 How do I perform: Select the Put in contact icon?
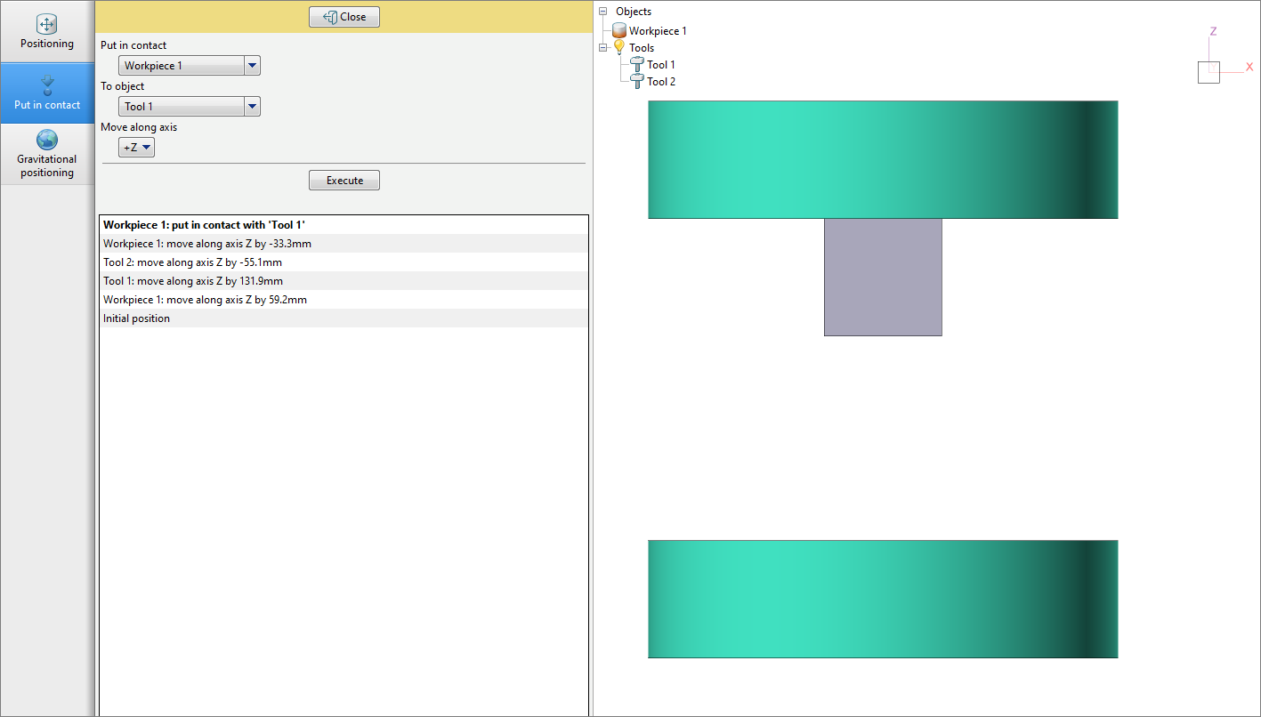click(47, 85)
